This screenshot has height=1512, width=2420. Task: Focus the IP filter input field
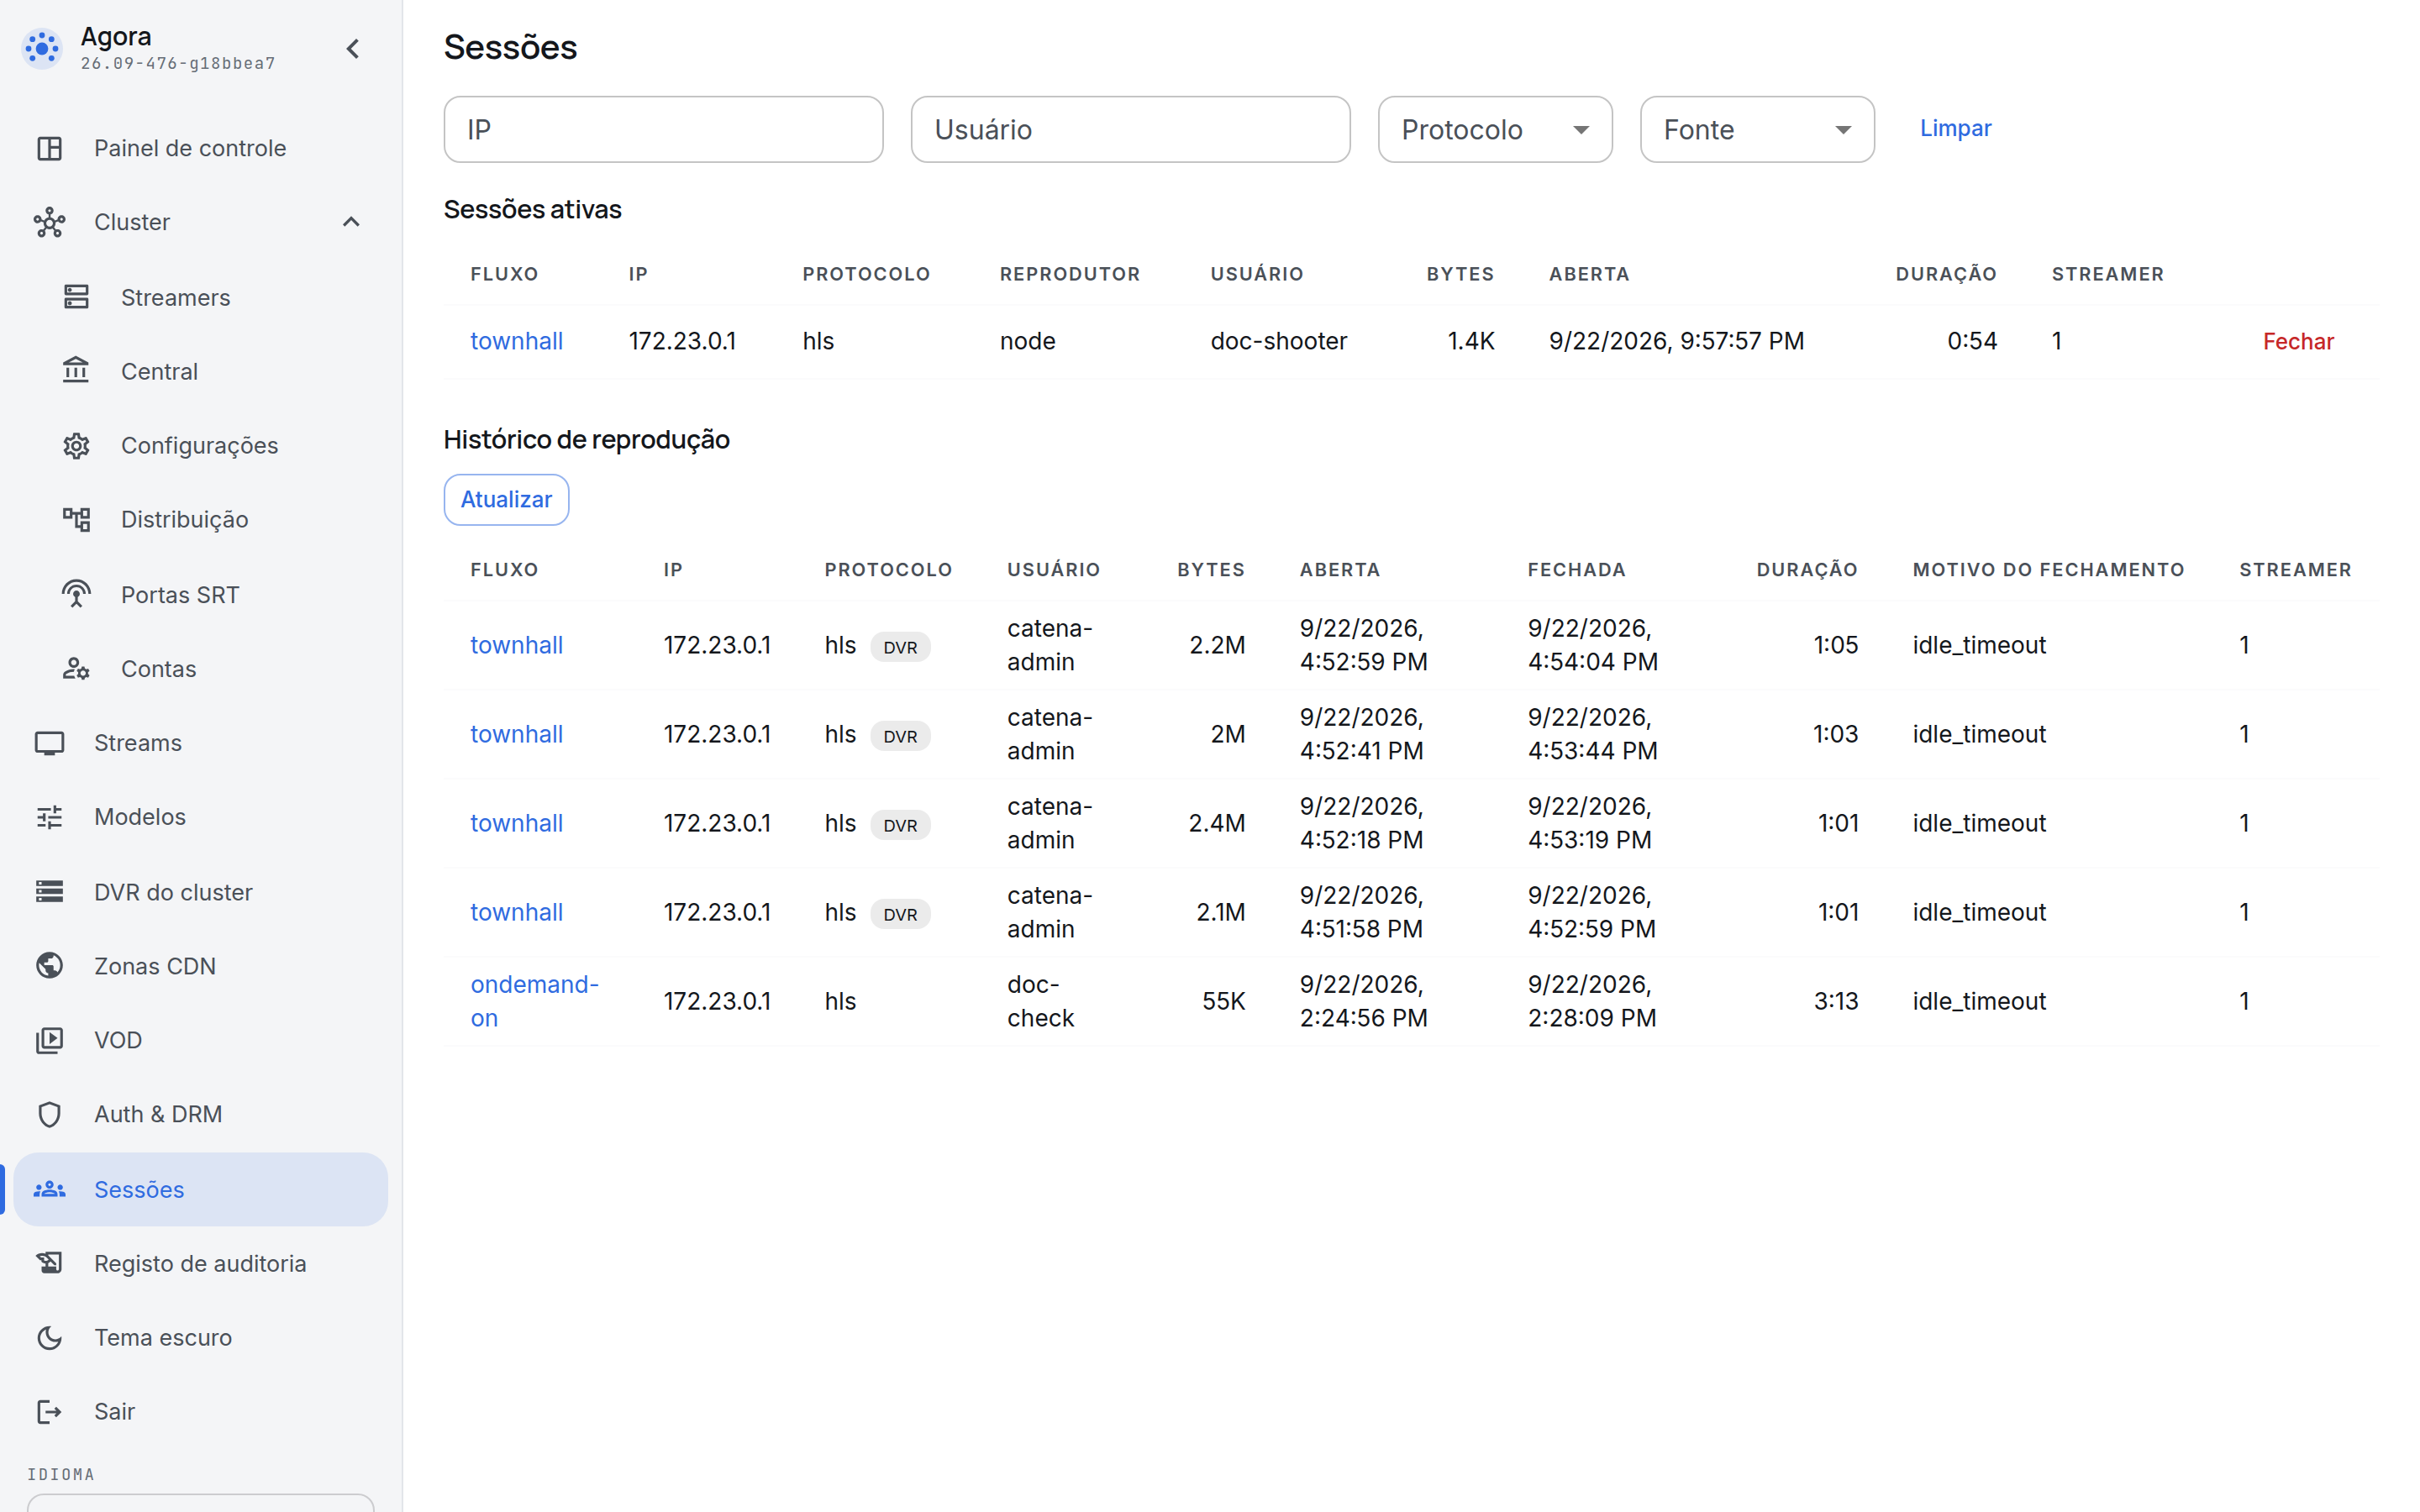[x=663, y=129]
